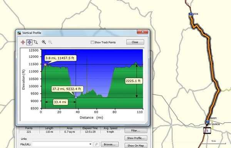The width and height of the screenshot is (231, 148).
Task: Click the 37.2 mi elevation marker point
Action: tap(76, 98)
